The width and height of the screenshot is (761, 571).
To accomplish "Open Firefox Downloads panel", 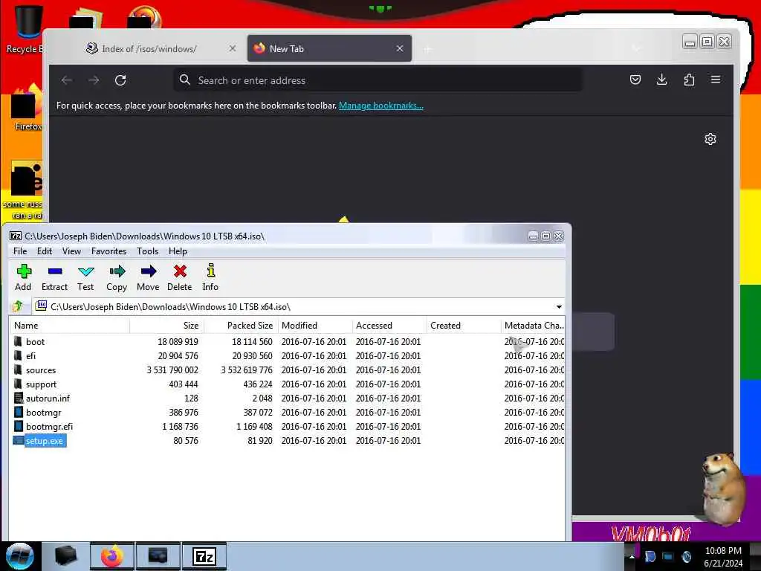I will point(661,80).
